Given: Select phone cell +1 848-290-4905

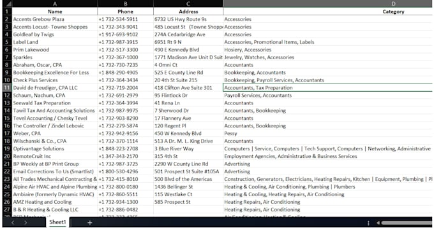Looking at the screenshot, I should coord(125,73).
